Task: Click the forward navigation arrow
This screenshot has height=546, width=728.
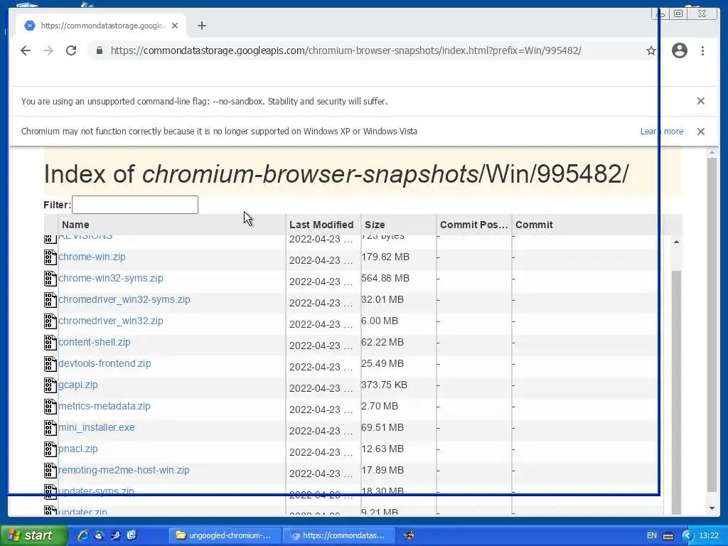Action: [x=48, y=50]
